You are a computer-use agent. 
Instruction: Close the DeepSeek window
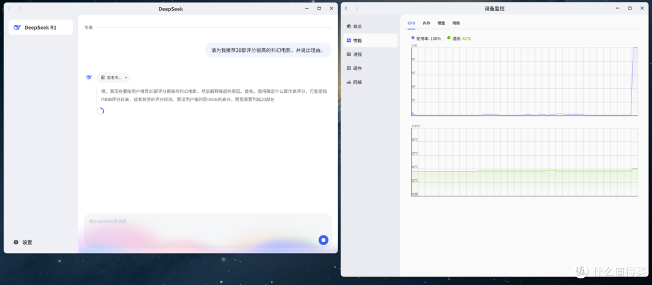[x=331, y=8]
